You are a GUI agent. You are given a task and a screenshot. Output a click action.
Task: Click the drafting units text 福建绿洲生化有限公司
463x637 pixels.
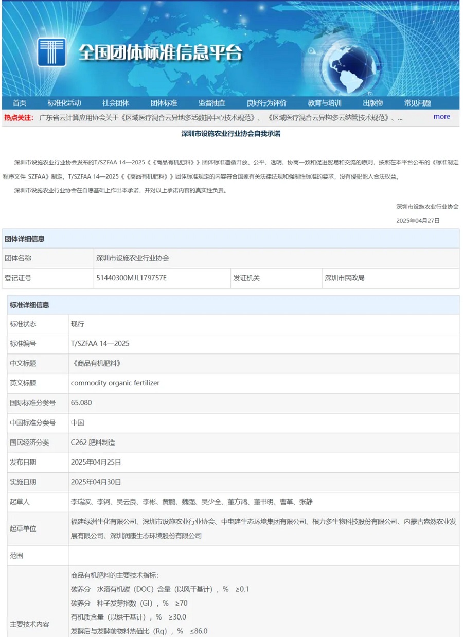click(104, 522)
